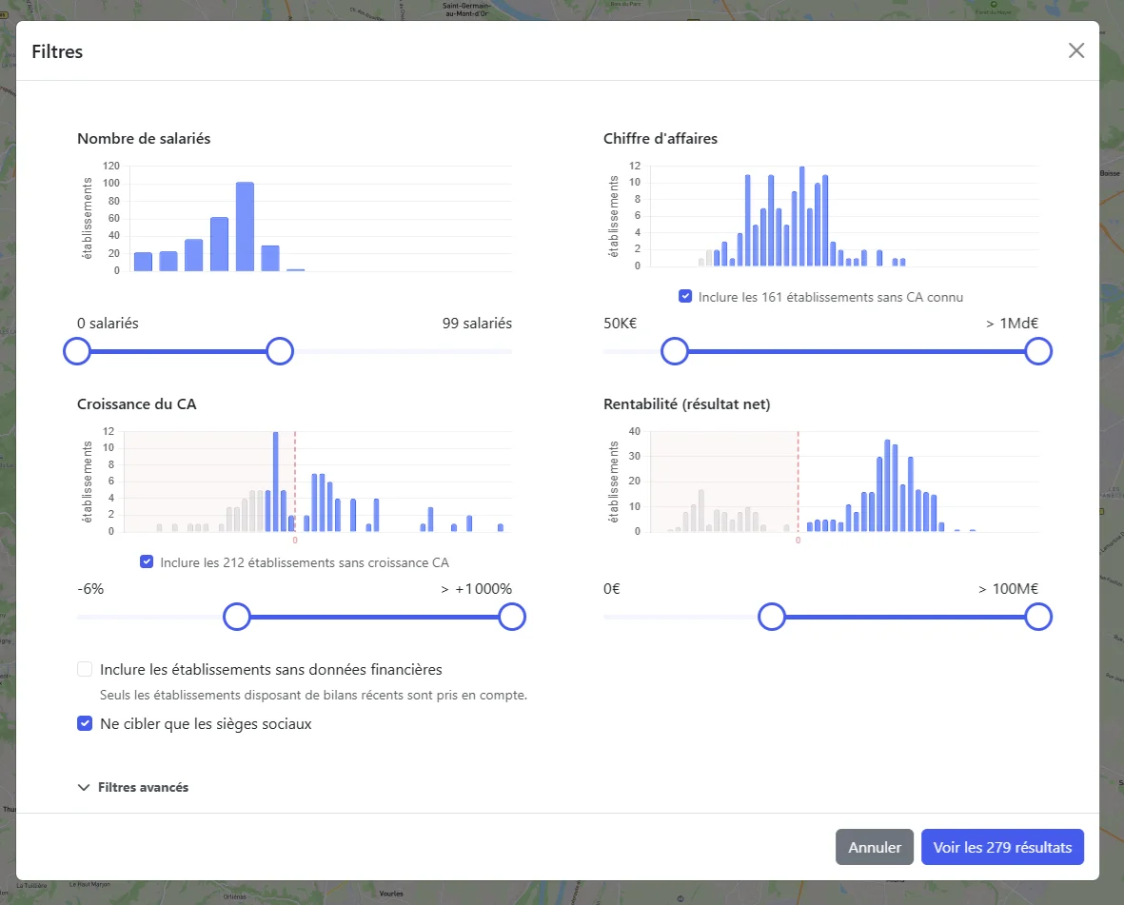Click the minimum handle of Chiffre d'affaires slider
1124x905 pixels.
[674, 351]
